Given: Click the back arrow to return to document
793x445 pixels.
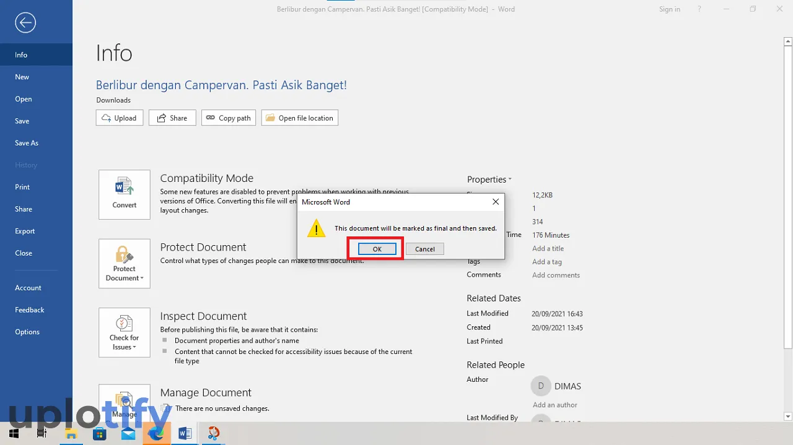Looking at the screenshot, I should click(x=25, y=23).
